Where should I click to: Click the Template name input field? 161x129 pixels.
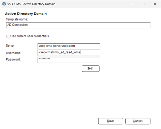click(x=78, y=25)
